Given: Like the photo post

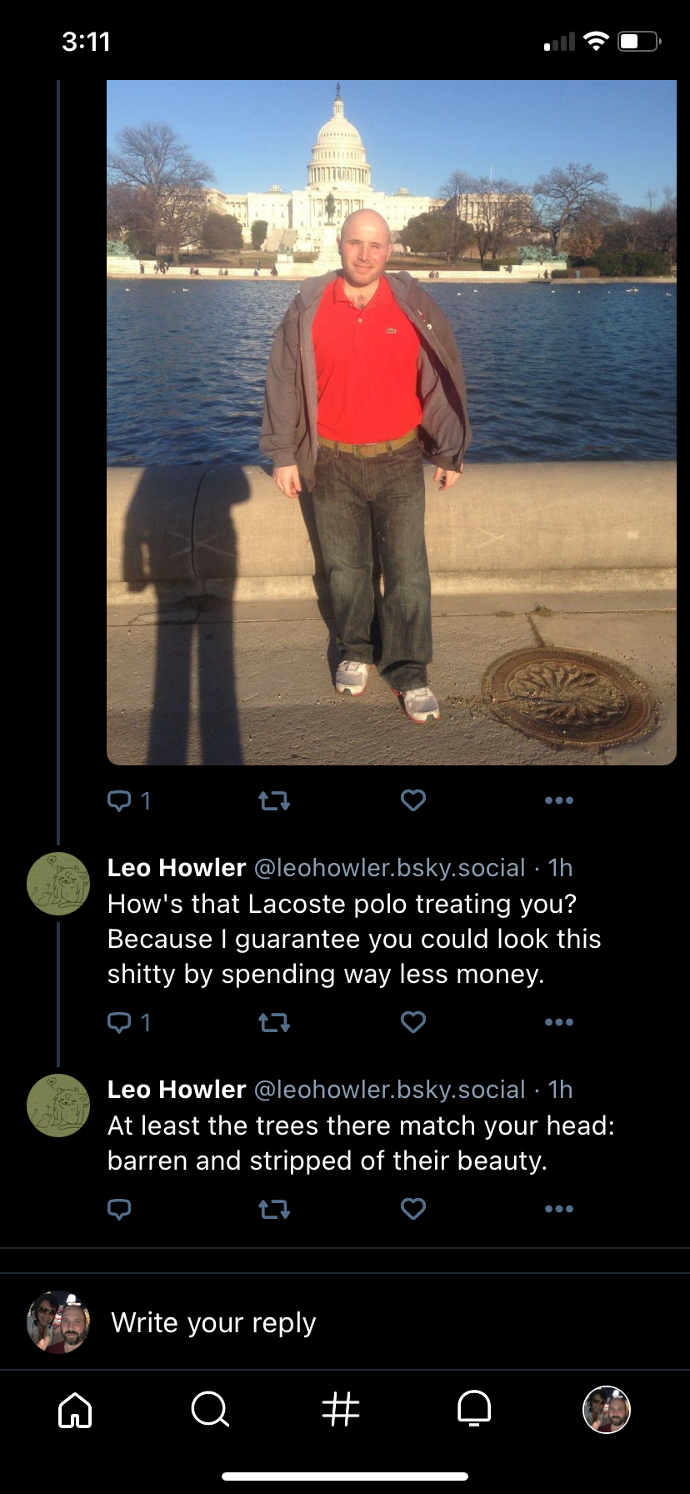Looking at the screenshot, I should [413, 800].
